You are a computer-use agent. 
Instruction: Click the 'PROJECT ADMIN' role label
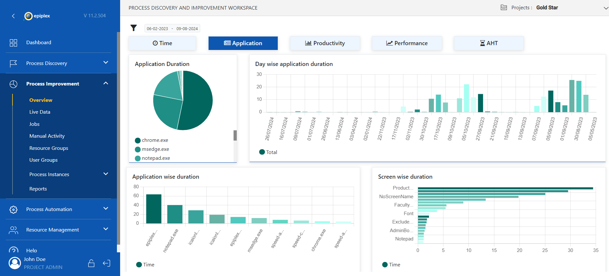[x=43, y=267]
